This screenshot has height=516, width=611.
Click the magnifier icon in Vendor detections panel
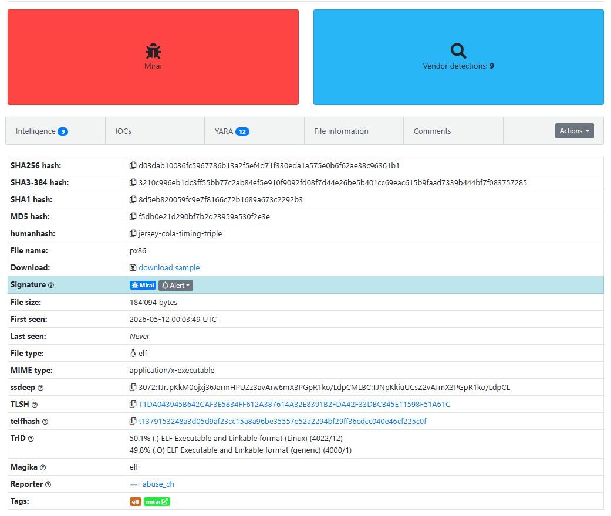[458, 51]
